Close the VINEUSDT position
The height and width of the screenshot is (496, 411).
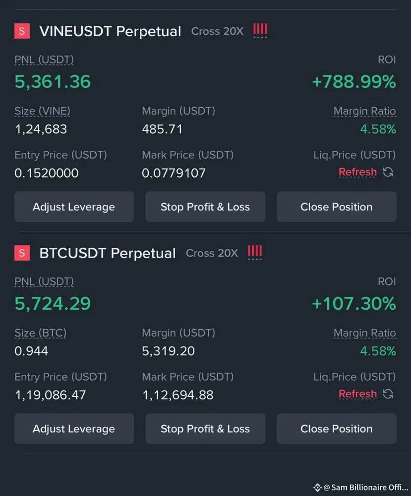337,207
